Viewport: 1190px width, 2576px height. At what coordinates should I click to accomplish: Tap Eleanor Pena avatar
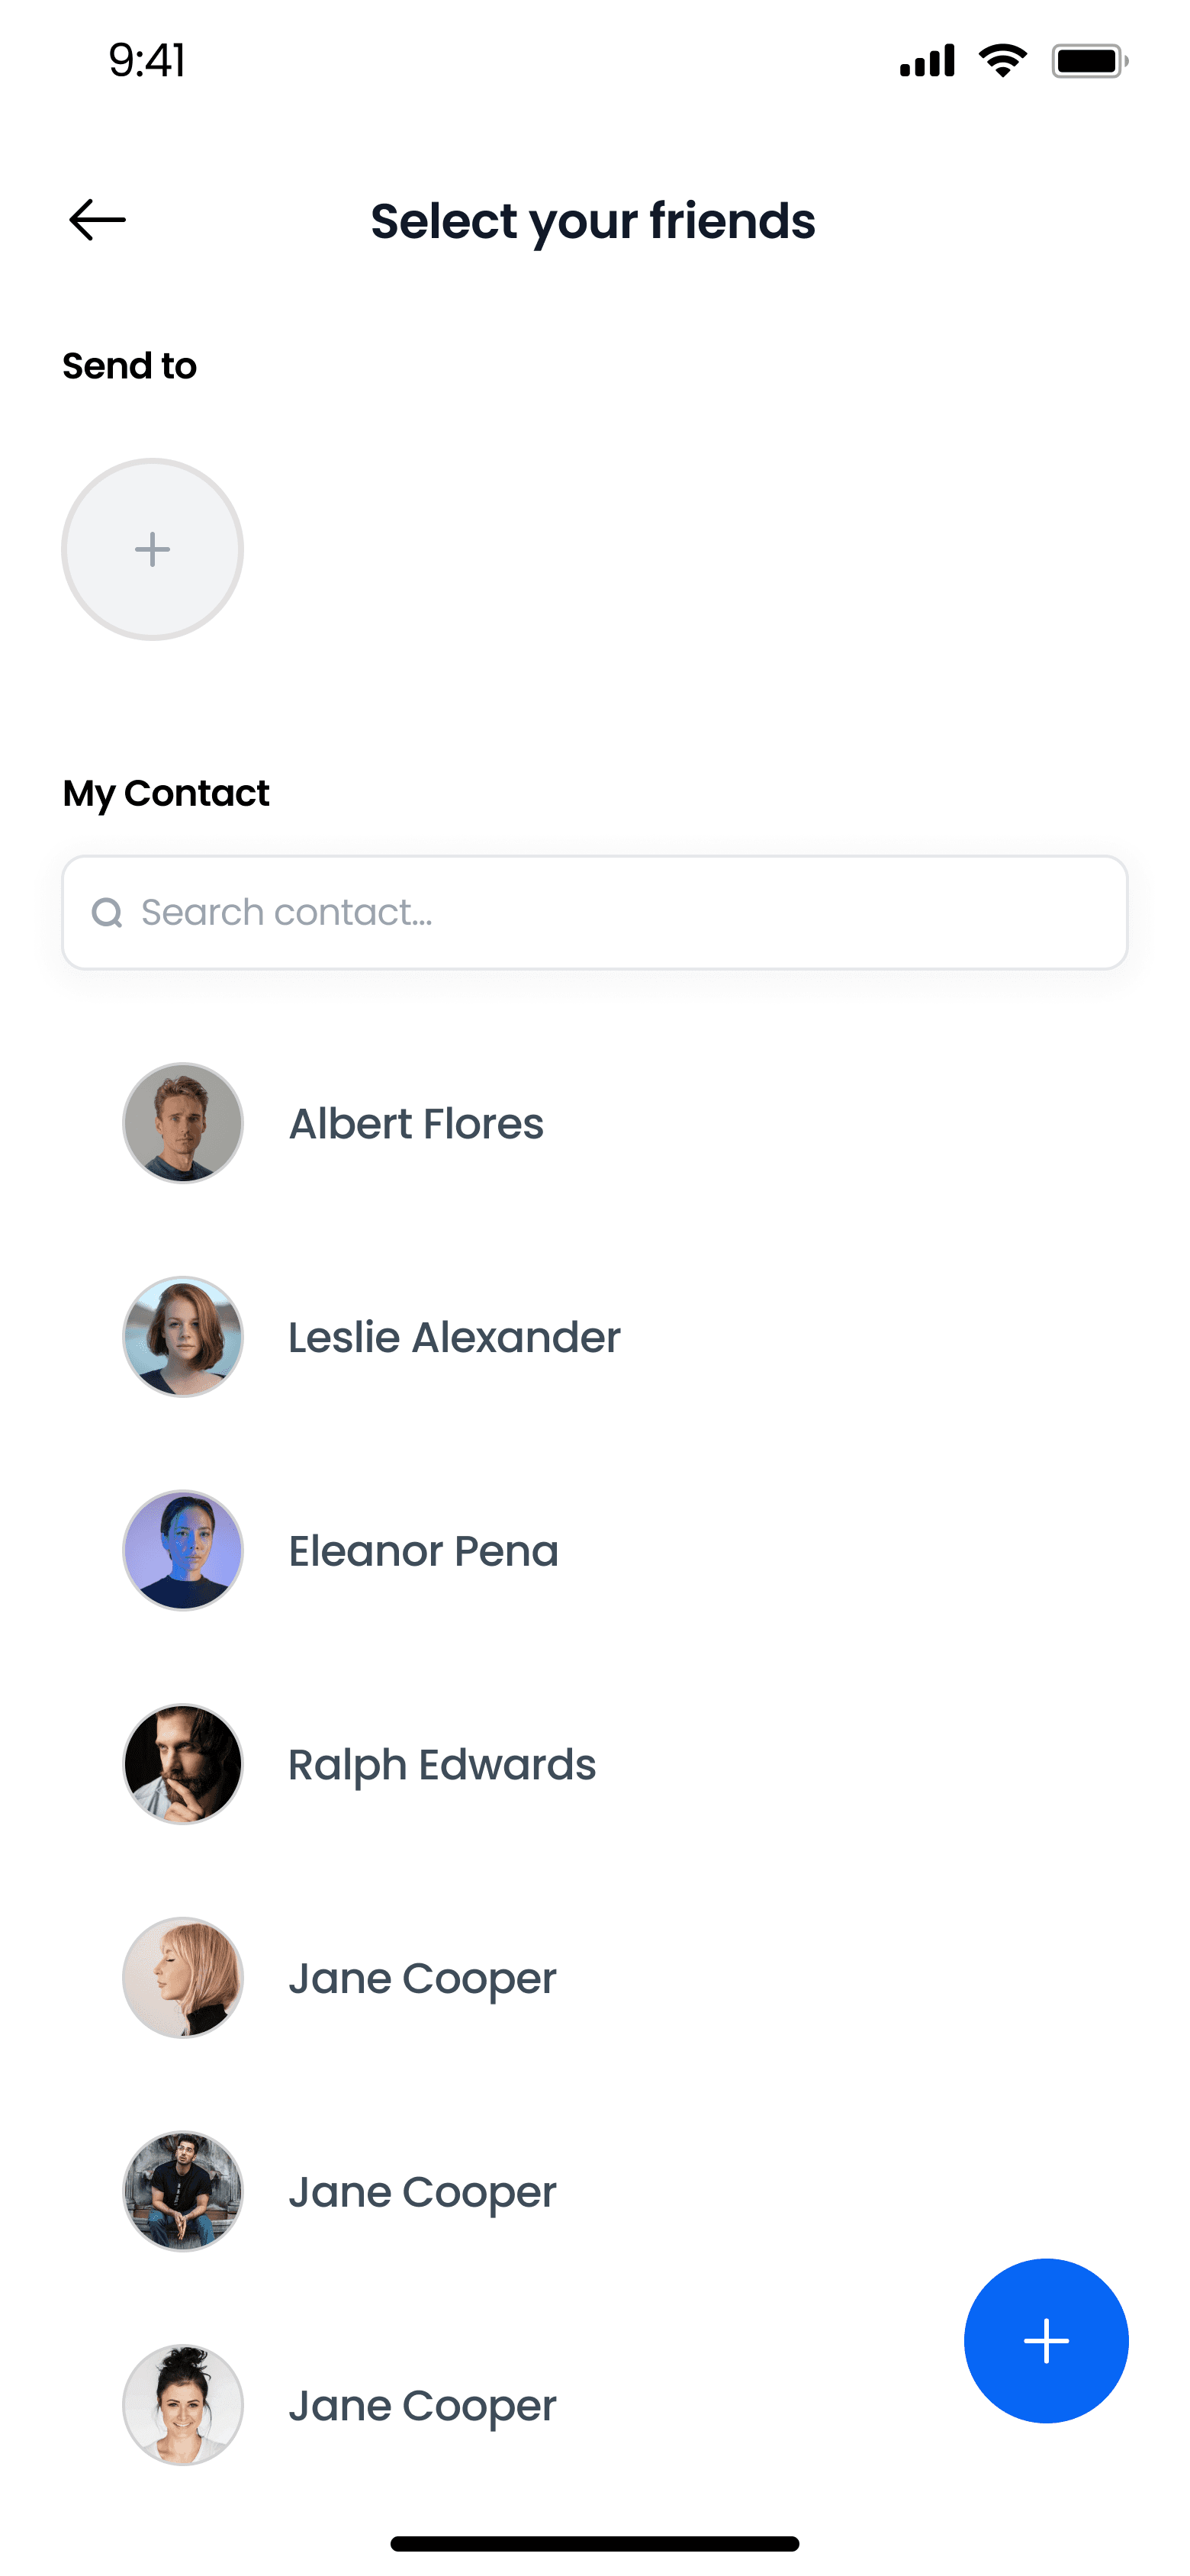point(183,1550)
